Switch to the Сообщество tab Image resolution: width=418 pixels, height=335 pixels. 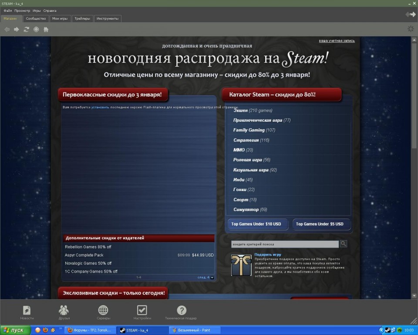pos(36,19)
